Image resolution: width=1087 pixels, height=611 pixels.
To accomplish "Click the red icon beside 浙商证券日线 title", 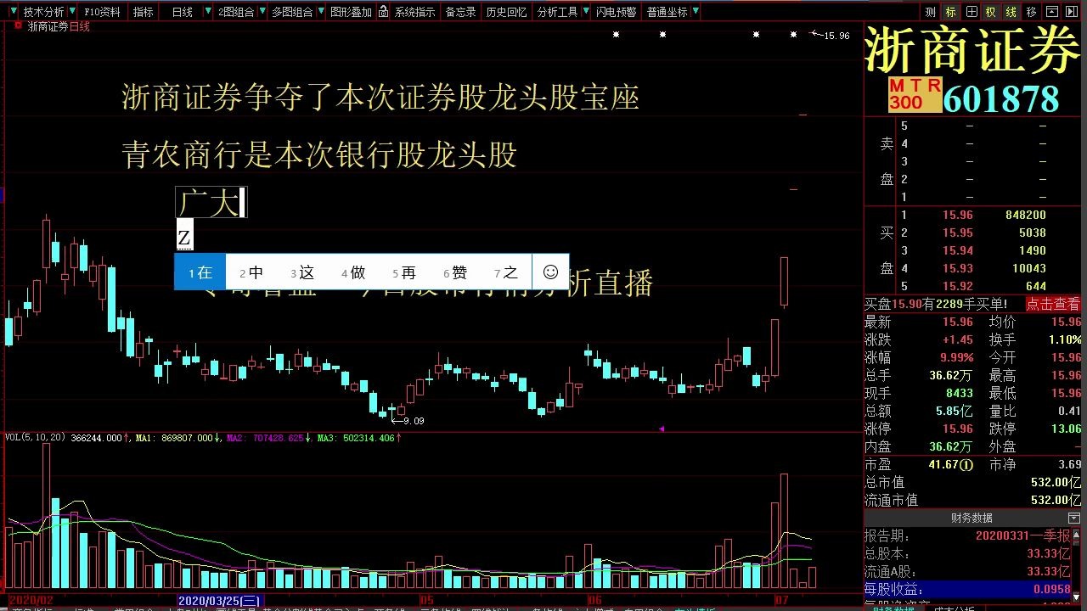I will pyautogui.click(x=18, y=26).
